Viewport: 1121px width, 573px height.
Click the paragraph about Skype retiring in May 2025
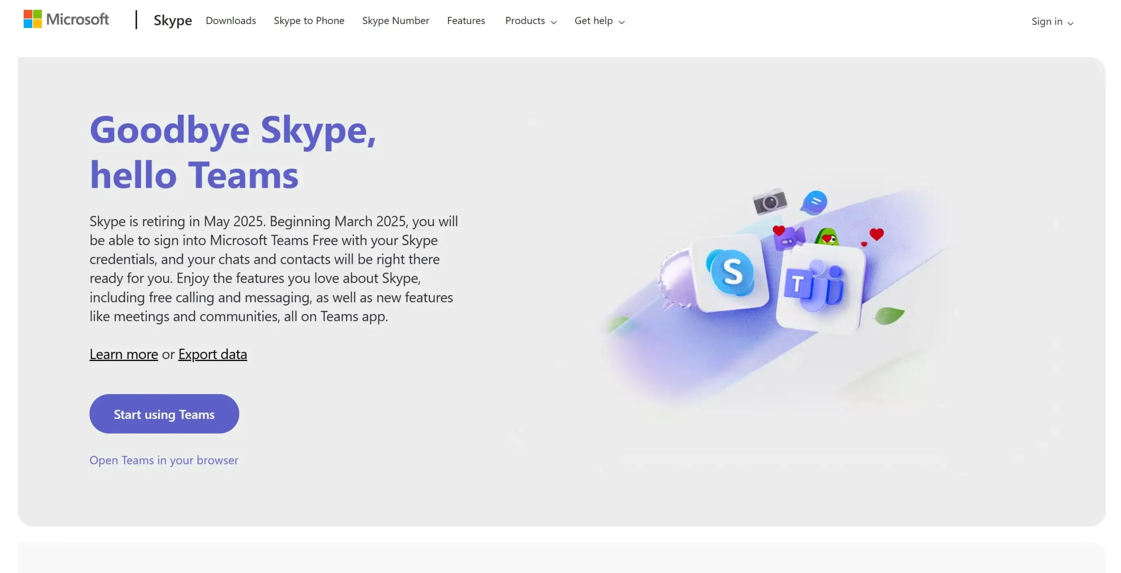[274, 269]
